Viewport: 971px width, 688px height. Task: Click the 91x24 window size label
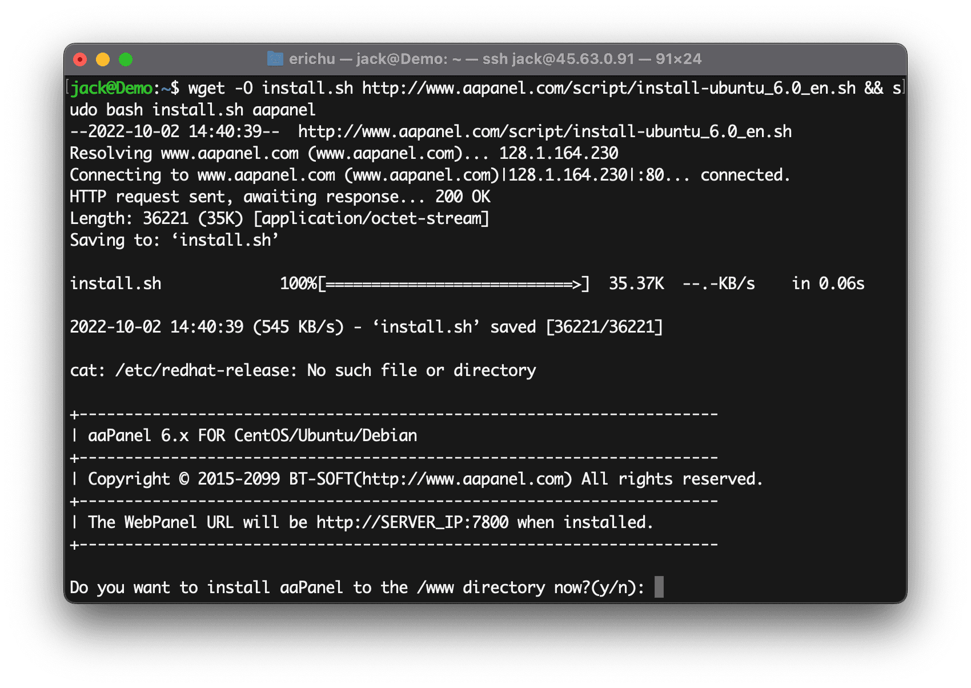679,58
